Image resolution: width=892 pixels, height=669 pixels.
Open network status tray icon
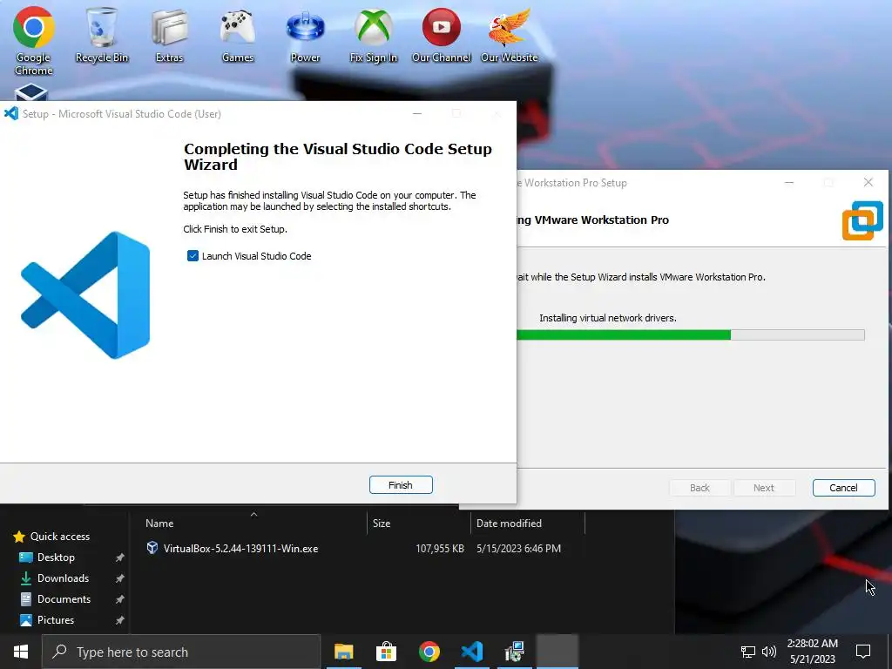click(747, 652)
